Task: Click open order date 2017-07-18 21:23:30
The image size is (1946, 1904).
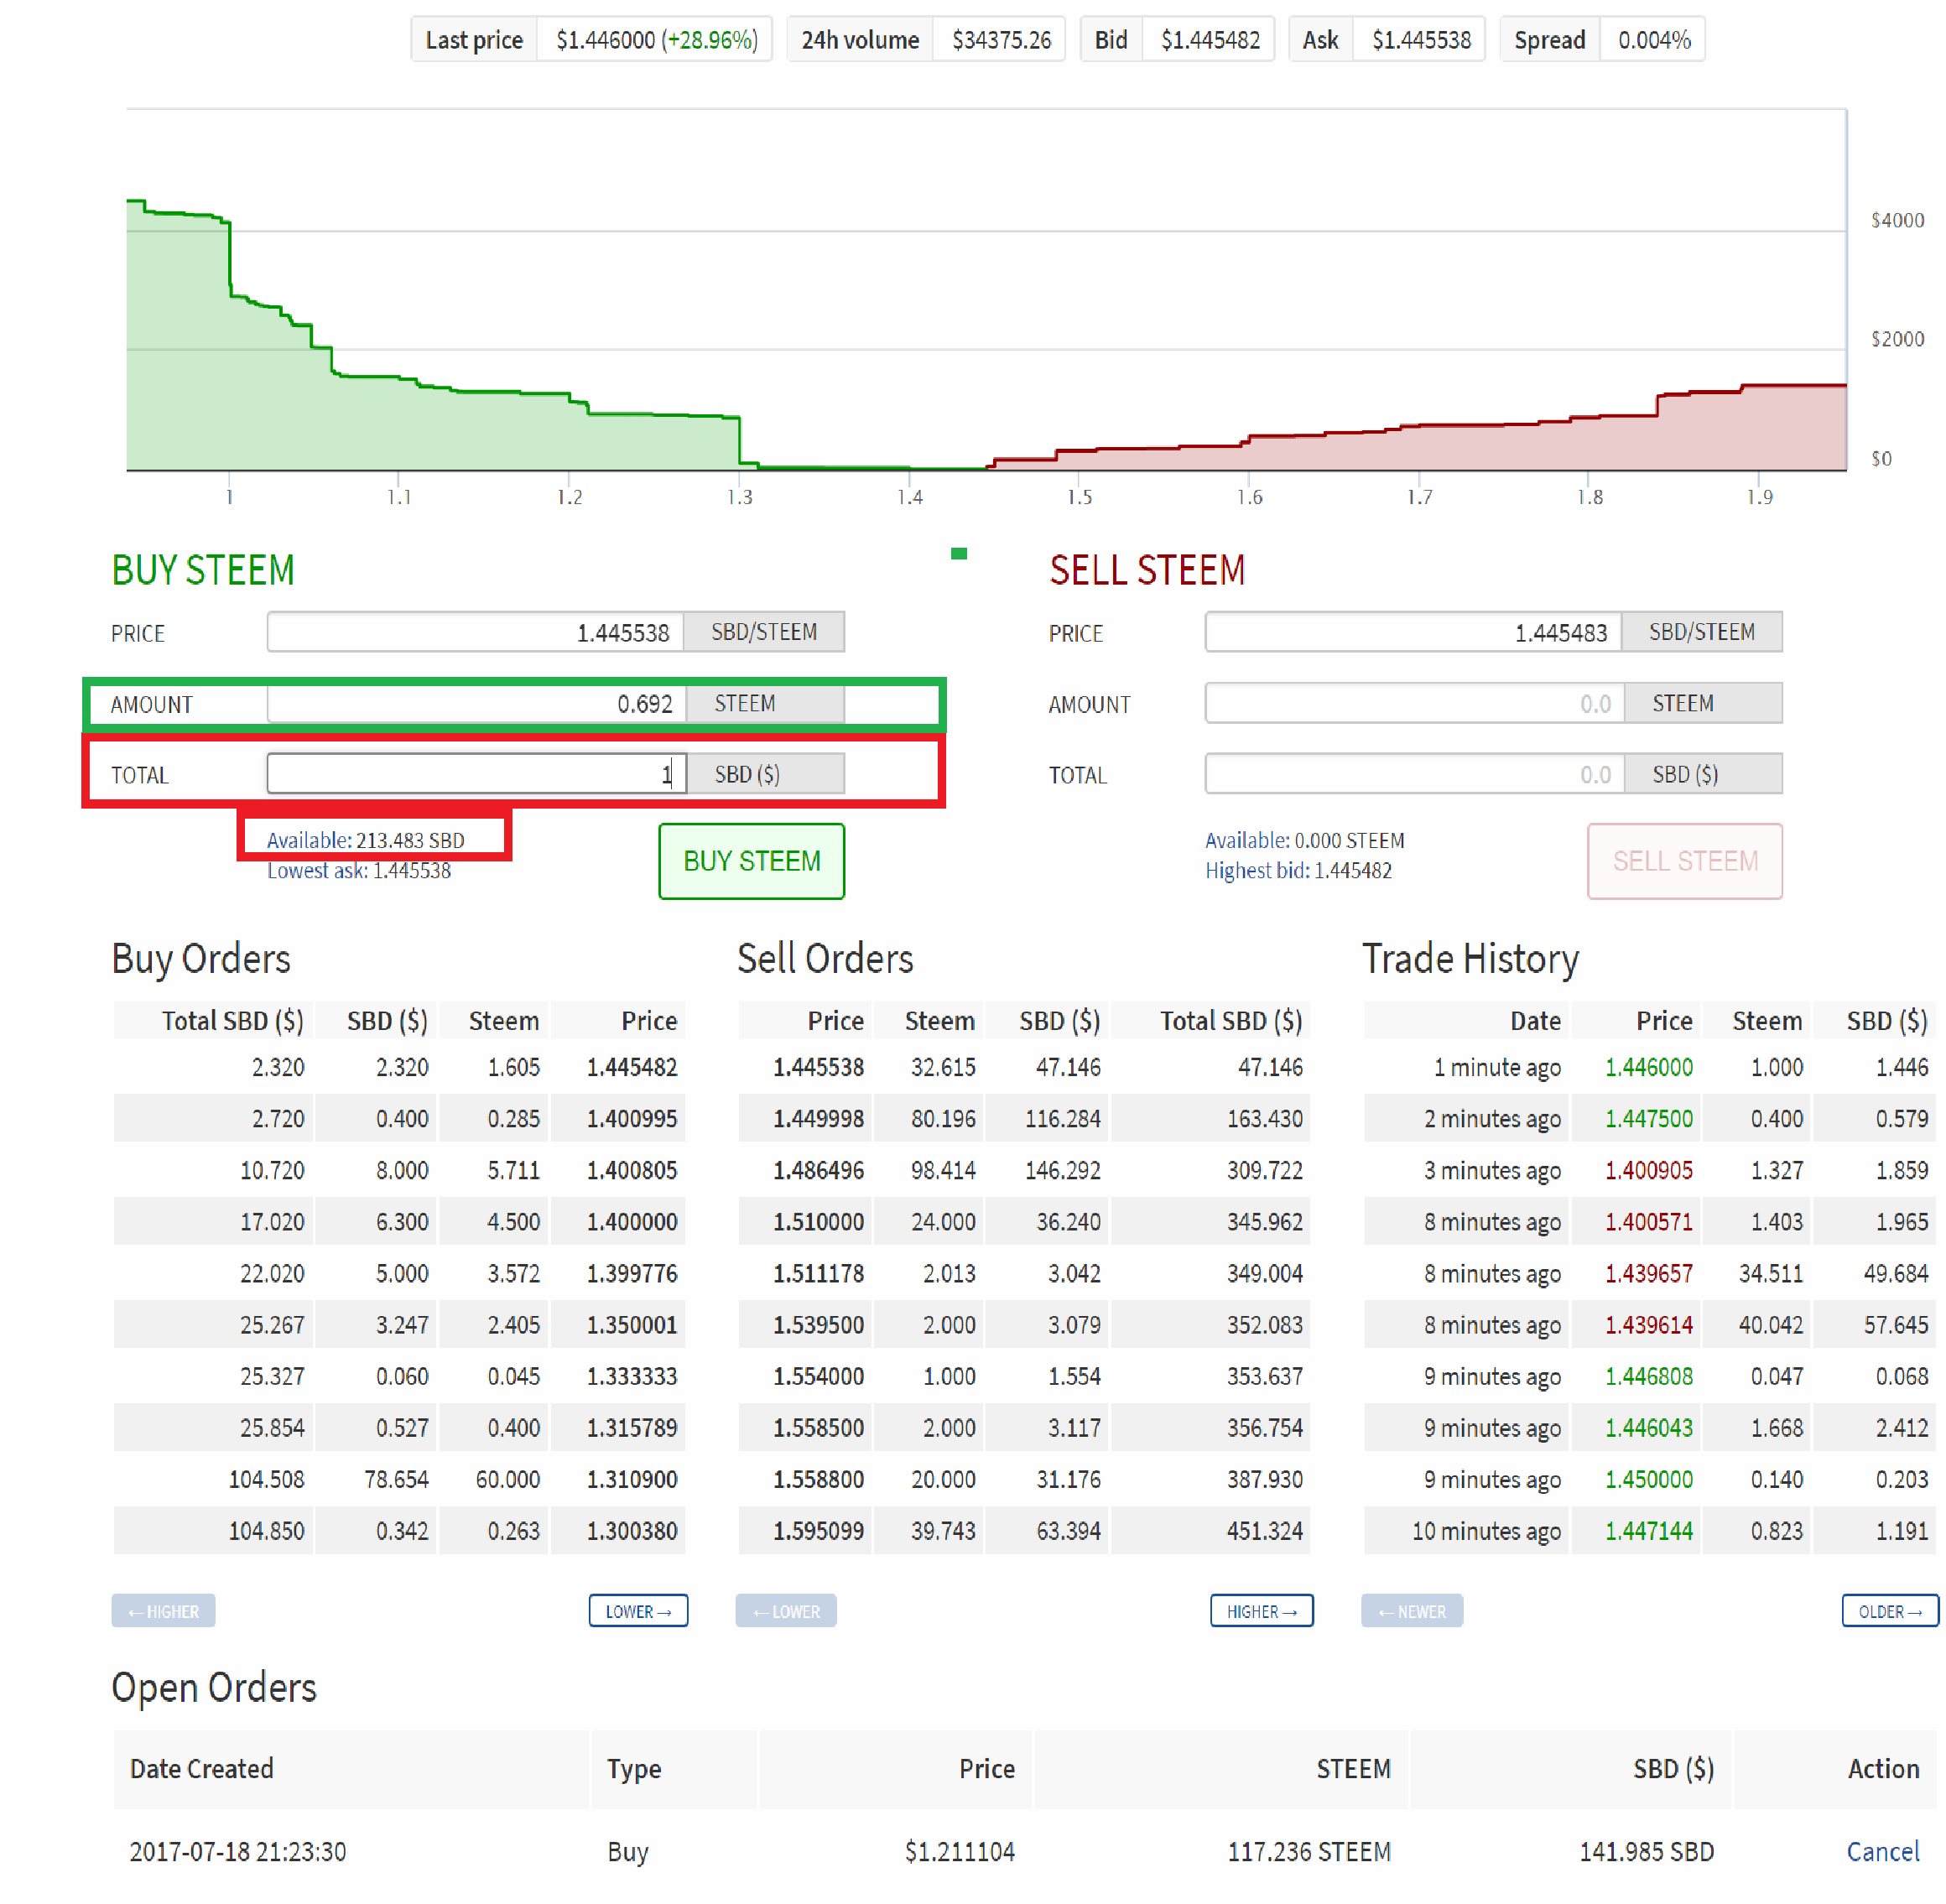Action: coord(238,1851)
